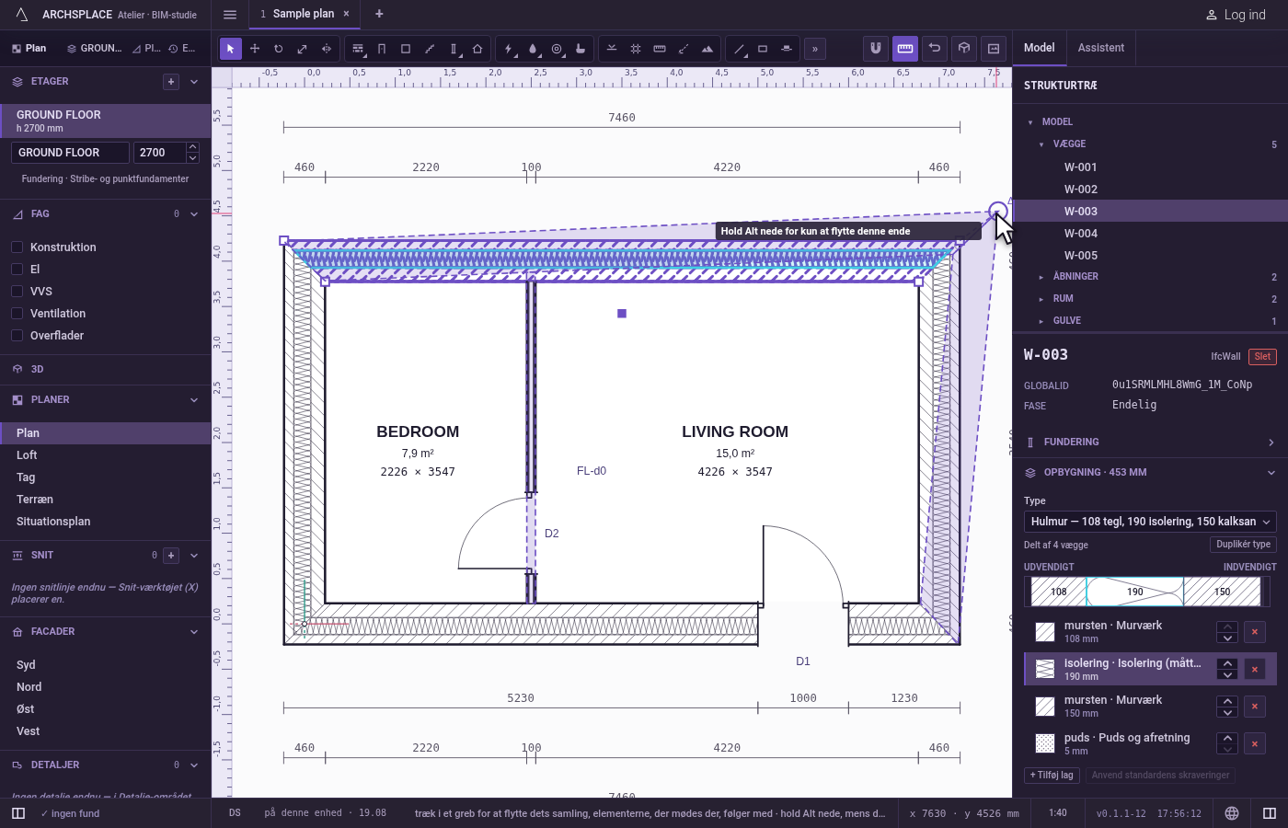The height and width of the screenshot is (828, 1288).
Task: Open the 3D cube view icon
Action: [x=964, y=48]
